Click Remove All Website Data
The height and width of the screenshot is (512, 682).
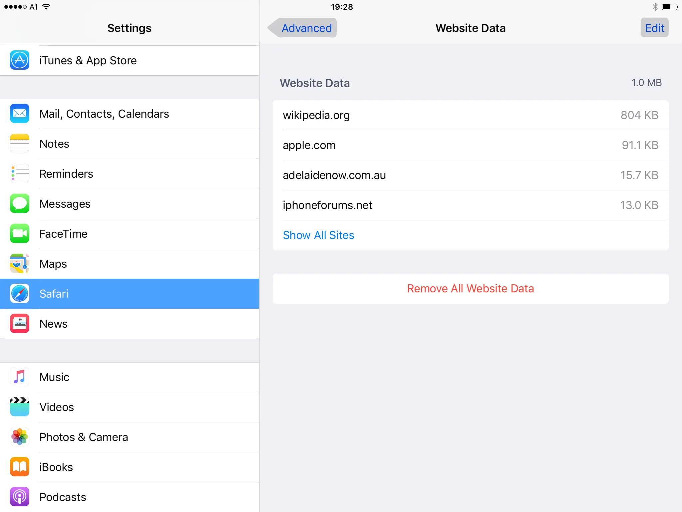(x=470, y=289)
